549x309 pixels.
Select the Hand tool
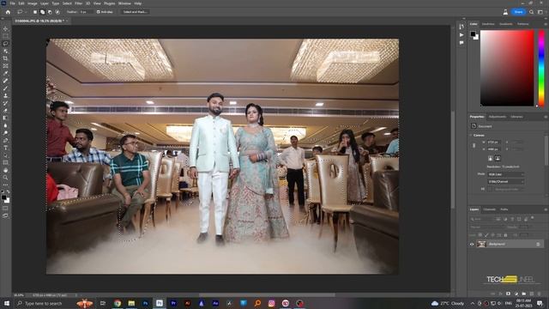5,170
